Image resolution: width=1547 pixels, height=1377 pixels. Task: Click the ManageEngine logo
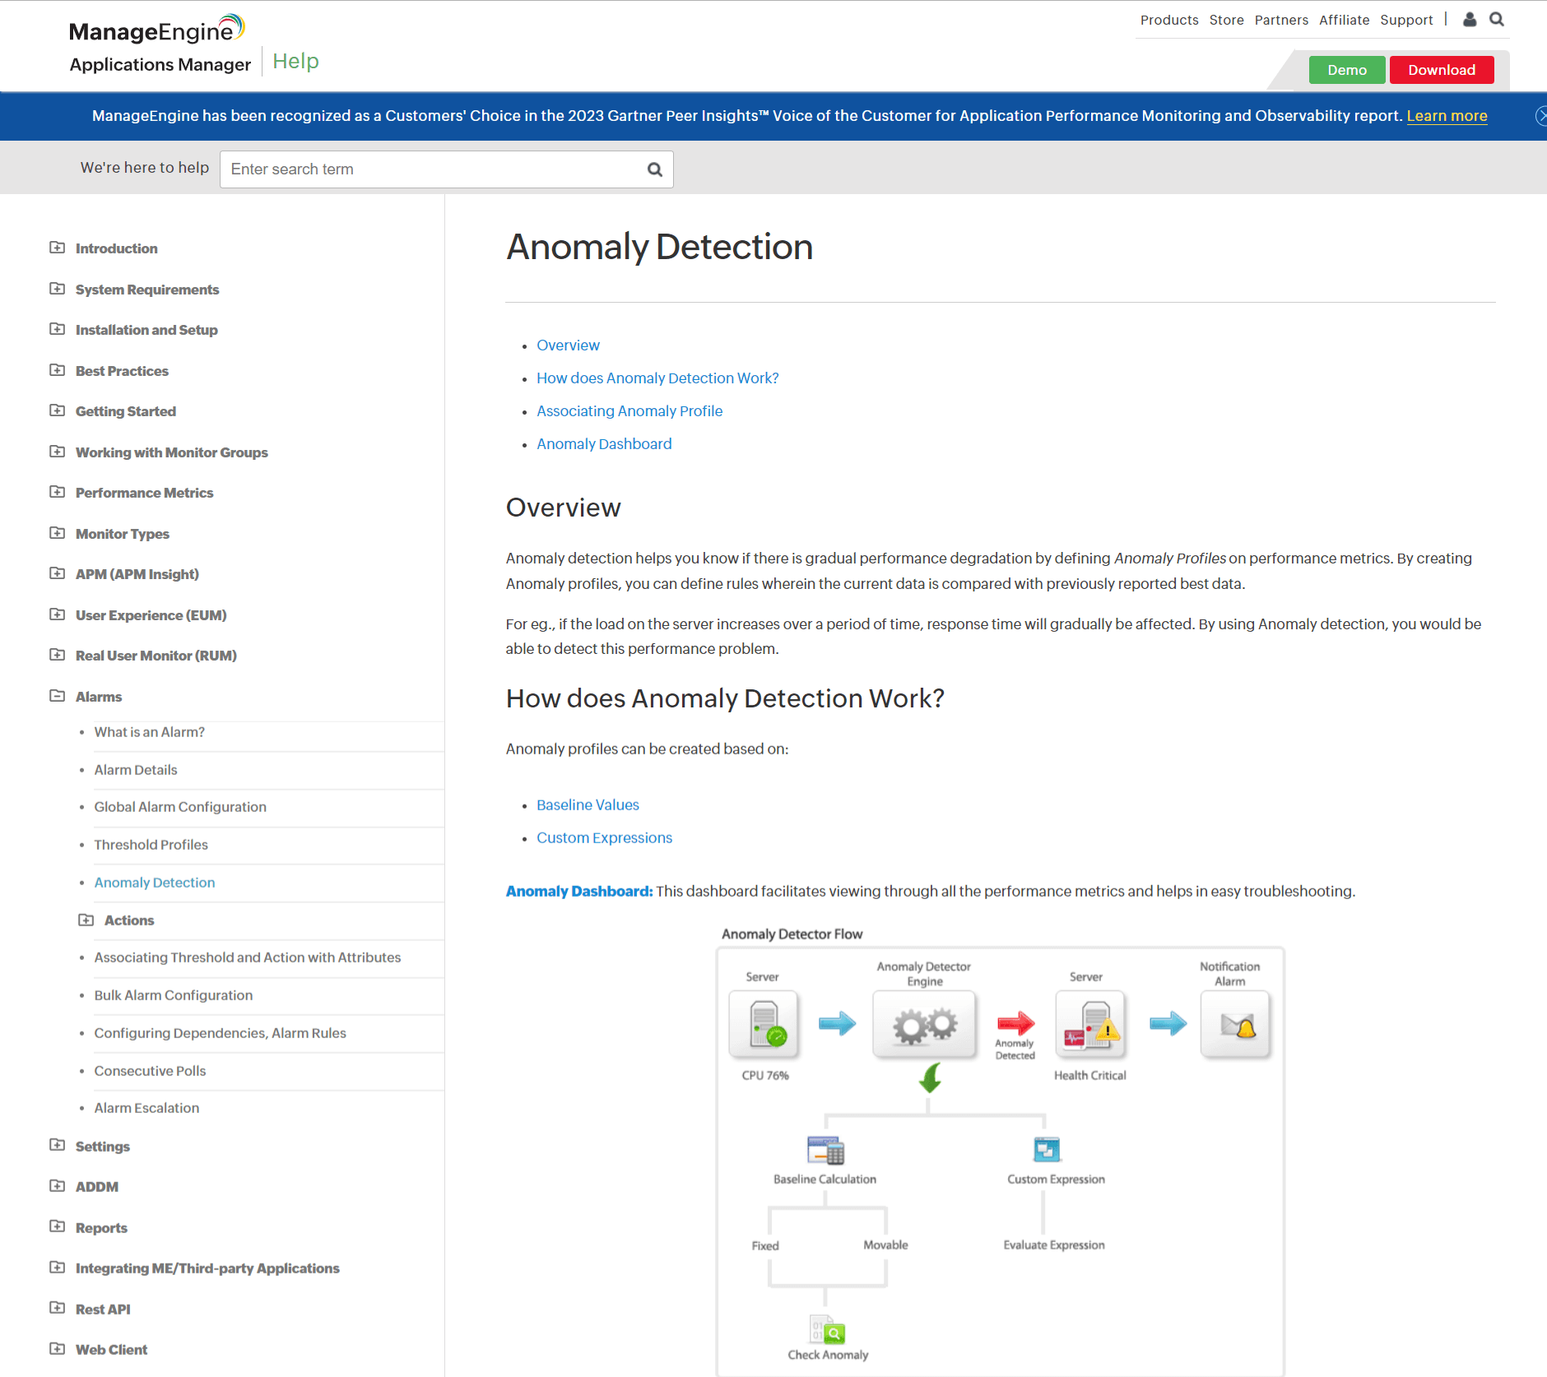(x=156, y=30)
